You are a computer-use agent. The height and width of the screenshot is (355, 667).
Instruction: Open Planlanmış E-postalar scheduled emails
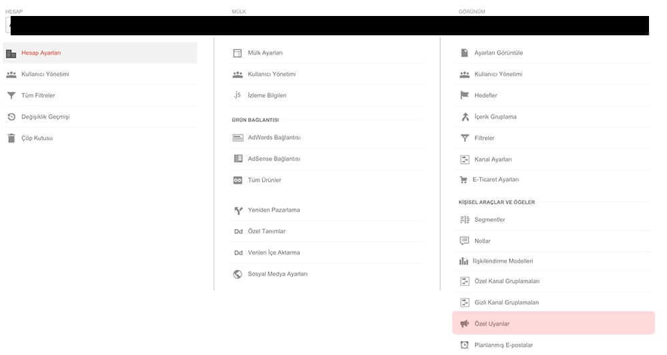(x=503, y=345)
